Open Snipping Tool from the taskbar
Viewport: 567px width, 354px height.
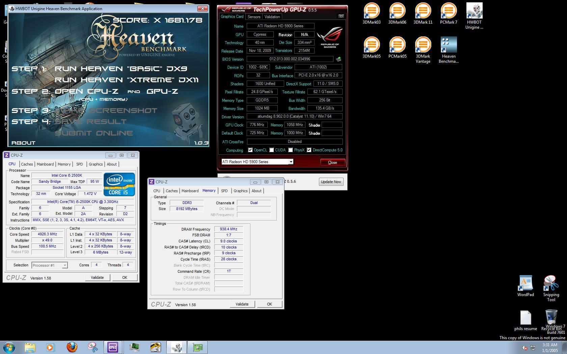[x=92, y=347]
